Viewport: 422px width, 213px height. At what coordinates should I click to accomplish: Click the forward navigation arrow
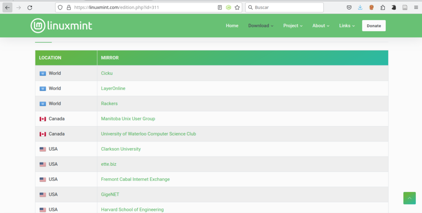(x=19, y=7)
